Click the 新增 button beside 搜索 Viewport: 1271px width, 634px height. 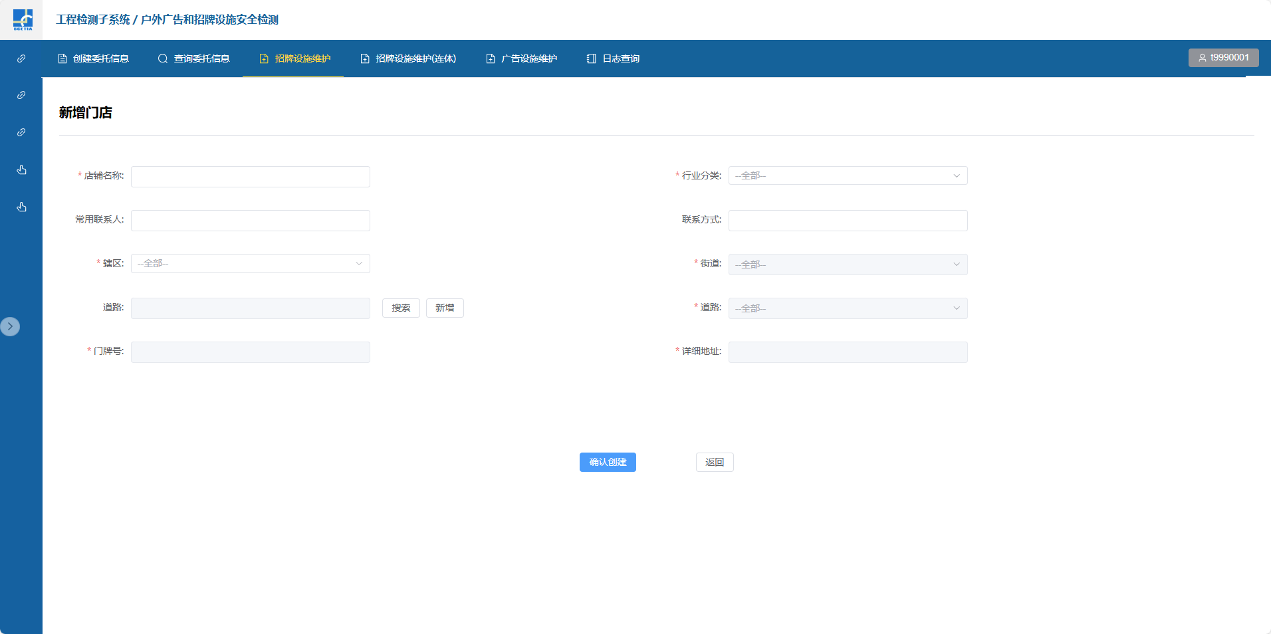pyautogui.click(x=445, y=308)
